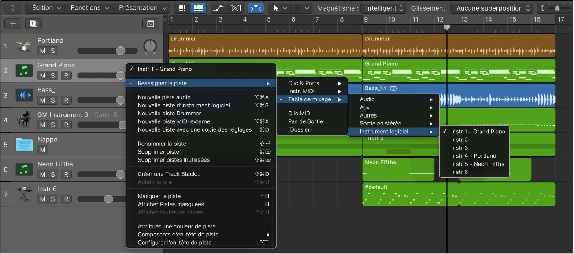Enable record on Neon Fifths track

point(66,174)
